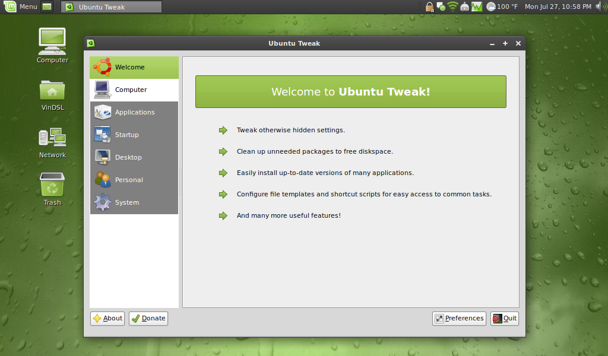This screenshot has height=356, width=608.
Task: Click the wireless network tray icon
Action: tap(452, 7)
